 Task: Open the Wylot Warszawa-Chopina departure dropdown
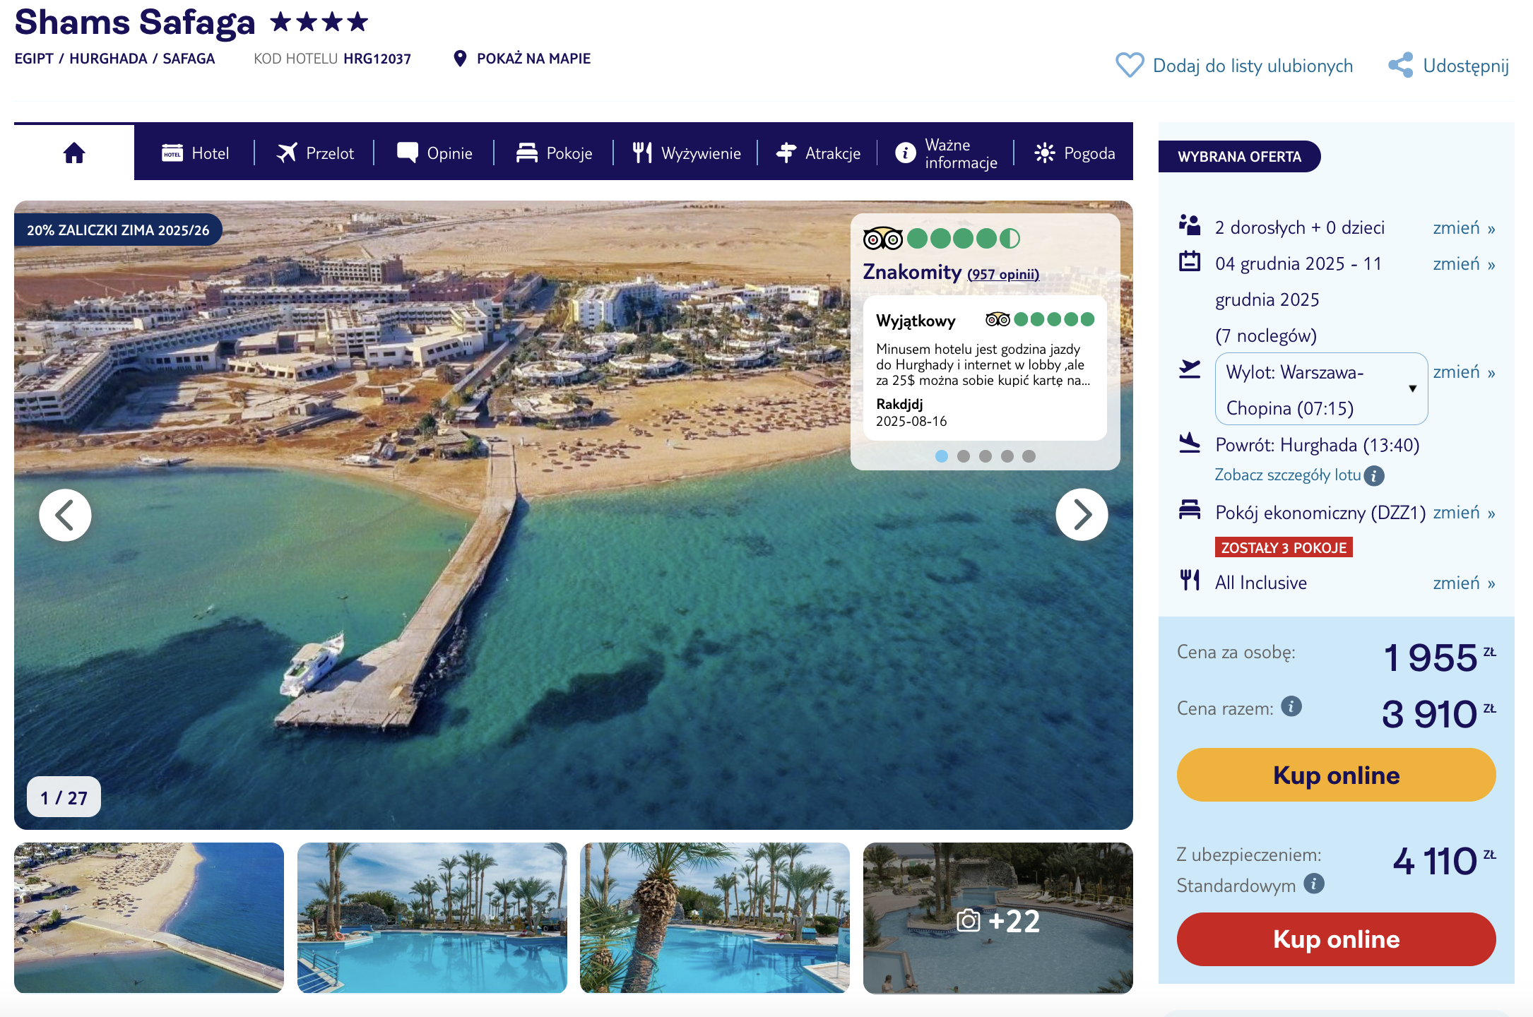(x=1320, y=389)
